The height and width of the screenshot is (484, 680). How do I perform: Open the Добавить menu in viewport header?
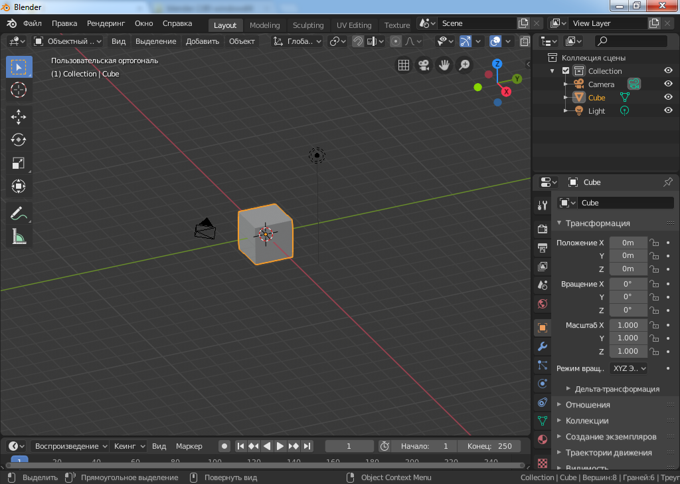point(202,41)
